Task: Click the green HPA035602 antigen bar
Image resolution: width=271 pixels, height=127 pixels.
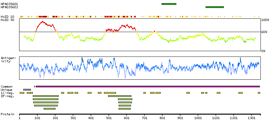Action: point(215,7)
